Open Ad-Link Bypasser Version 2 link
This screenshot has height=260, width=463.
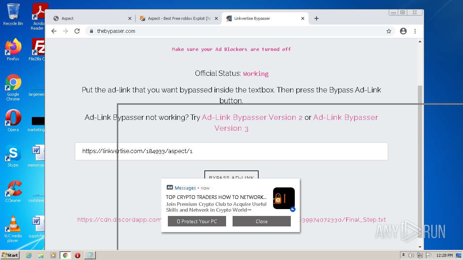point(252,117)
